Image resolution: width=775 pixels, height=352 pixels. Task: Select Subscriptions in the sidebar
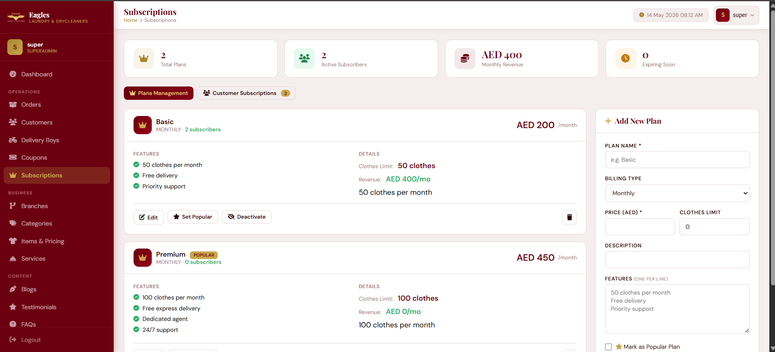point(57,175)
